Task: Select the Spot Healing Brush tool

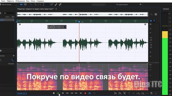Action: pyautogui.click(x=60, y=5)
